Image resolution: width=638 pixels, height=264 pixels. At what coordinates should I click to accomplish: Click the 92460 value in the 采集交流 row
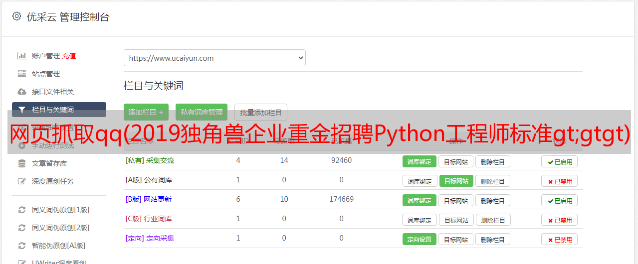[x=341, y=160]
